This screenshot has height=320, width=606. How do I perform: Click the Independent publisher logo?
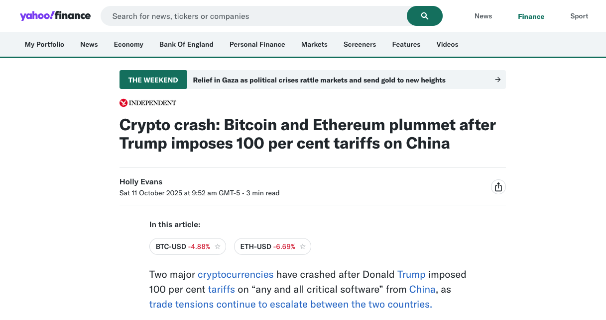[x=148, y=103]
